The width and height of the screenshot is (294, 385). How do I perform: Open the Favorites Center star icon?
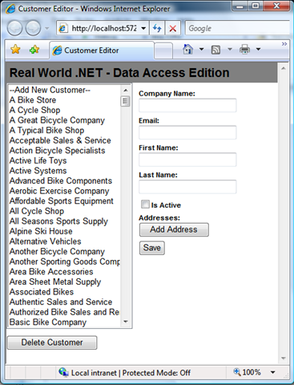coord(15,50)
